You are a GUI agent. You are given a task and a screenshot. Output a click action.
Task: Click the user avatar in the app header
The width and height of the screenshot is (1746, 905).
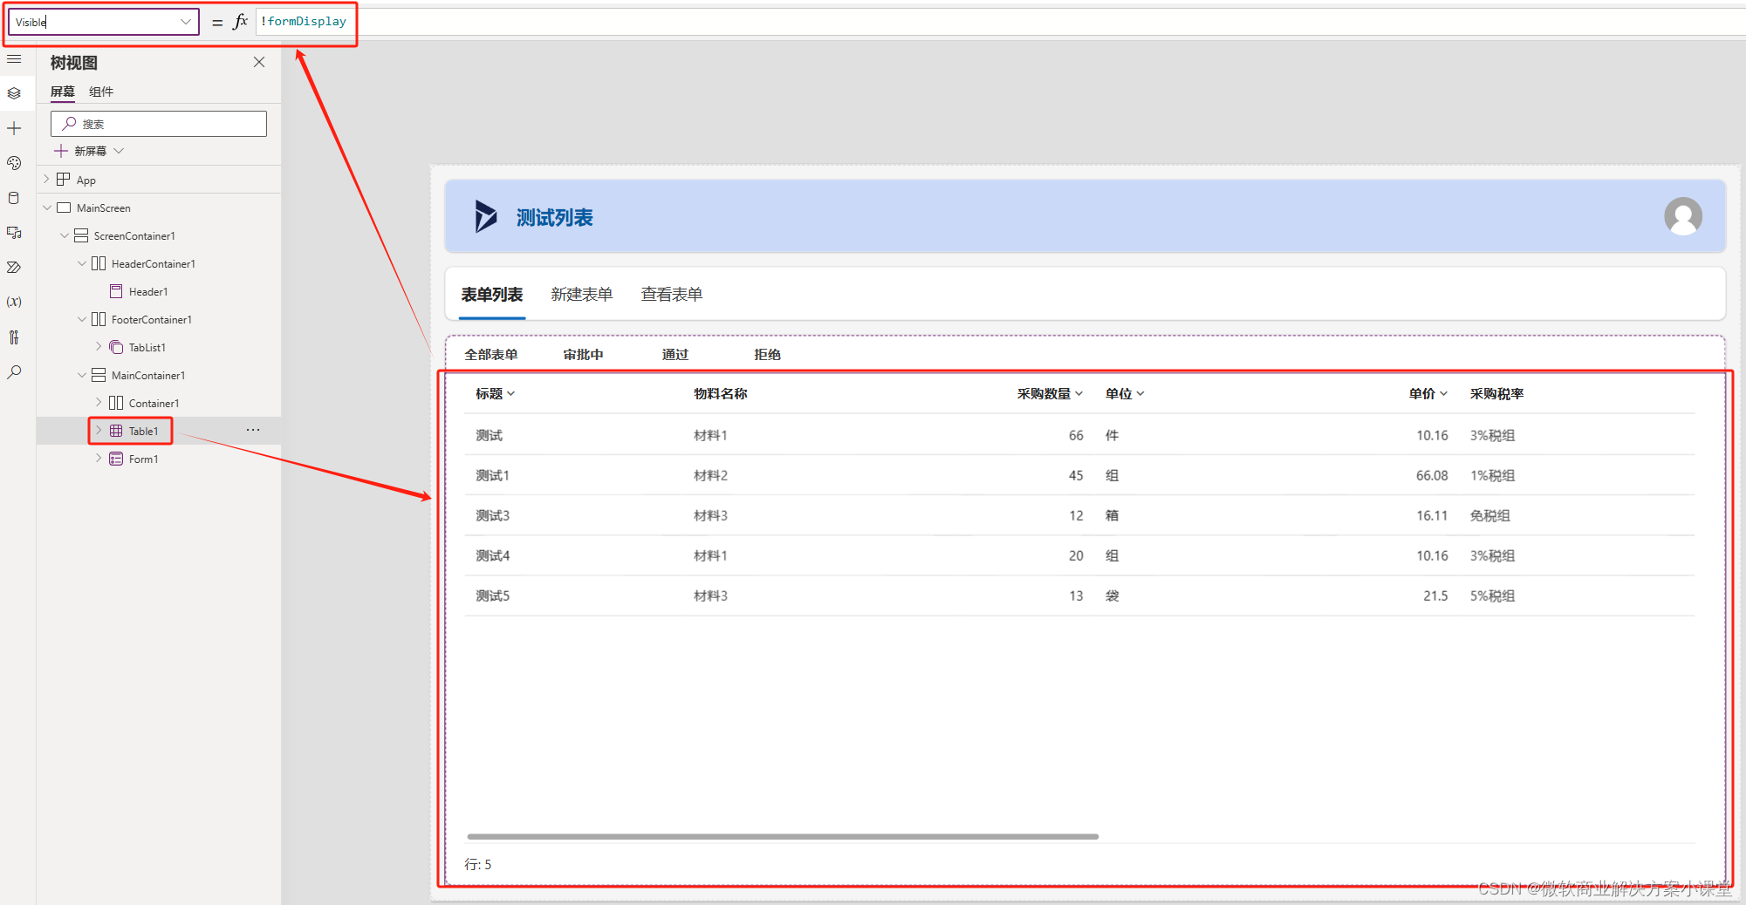[x=1683, y=216]
